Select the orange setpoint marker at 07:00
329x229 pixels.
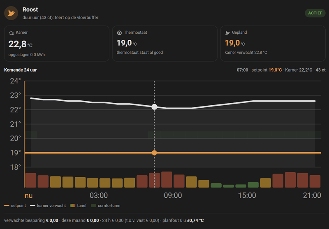coord(155,153)
